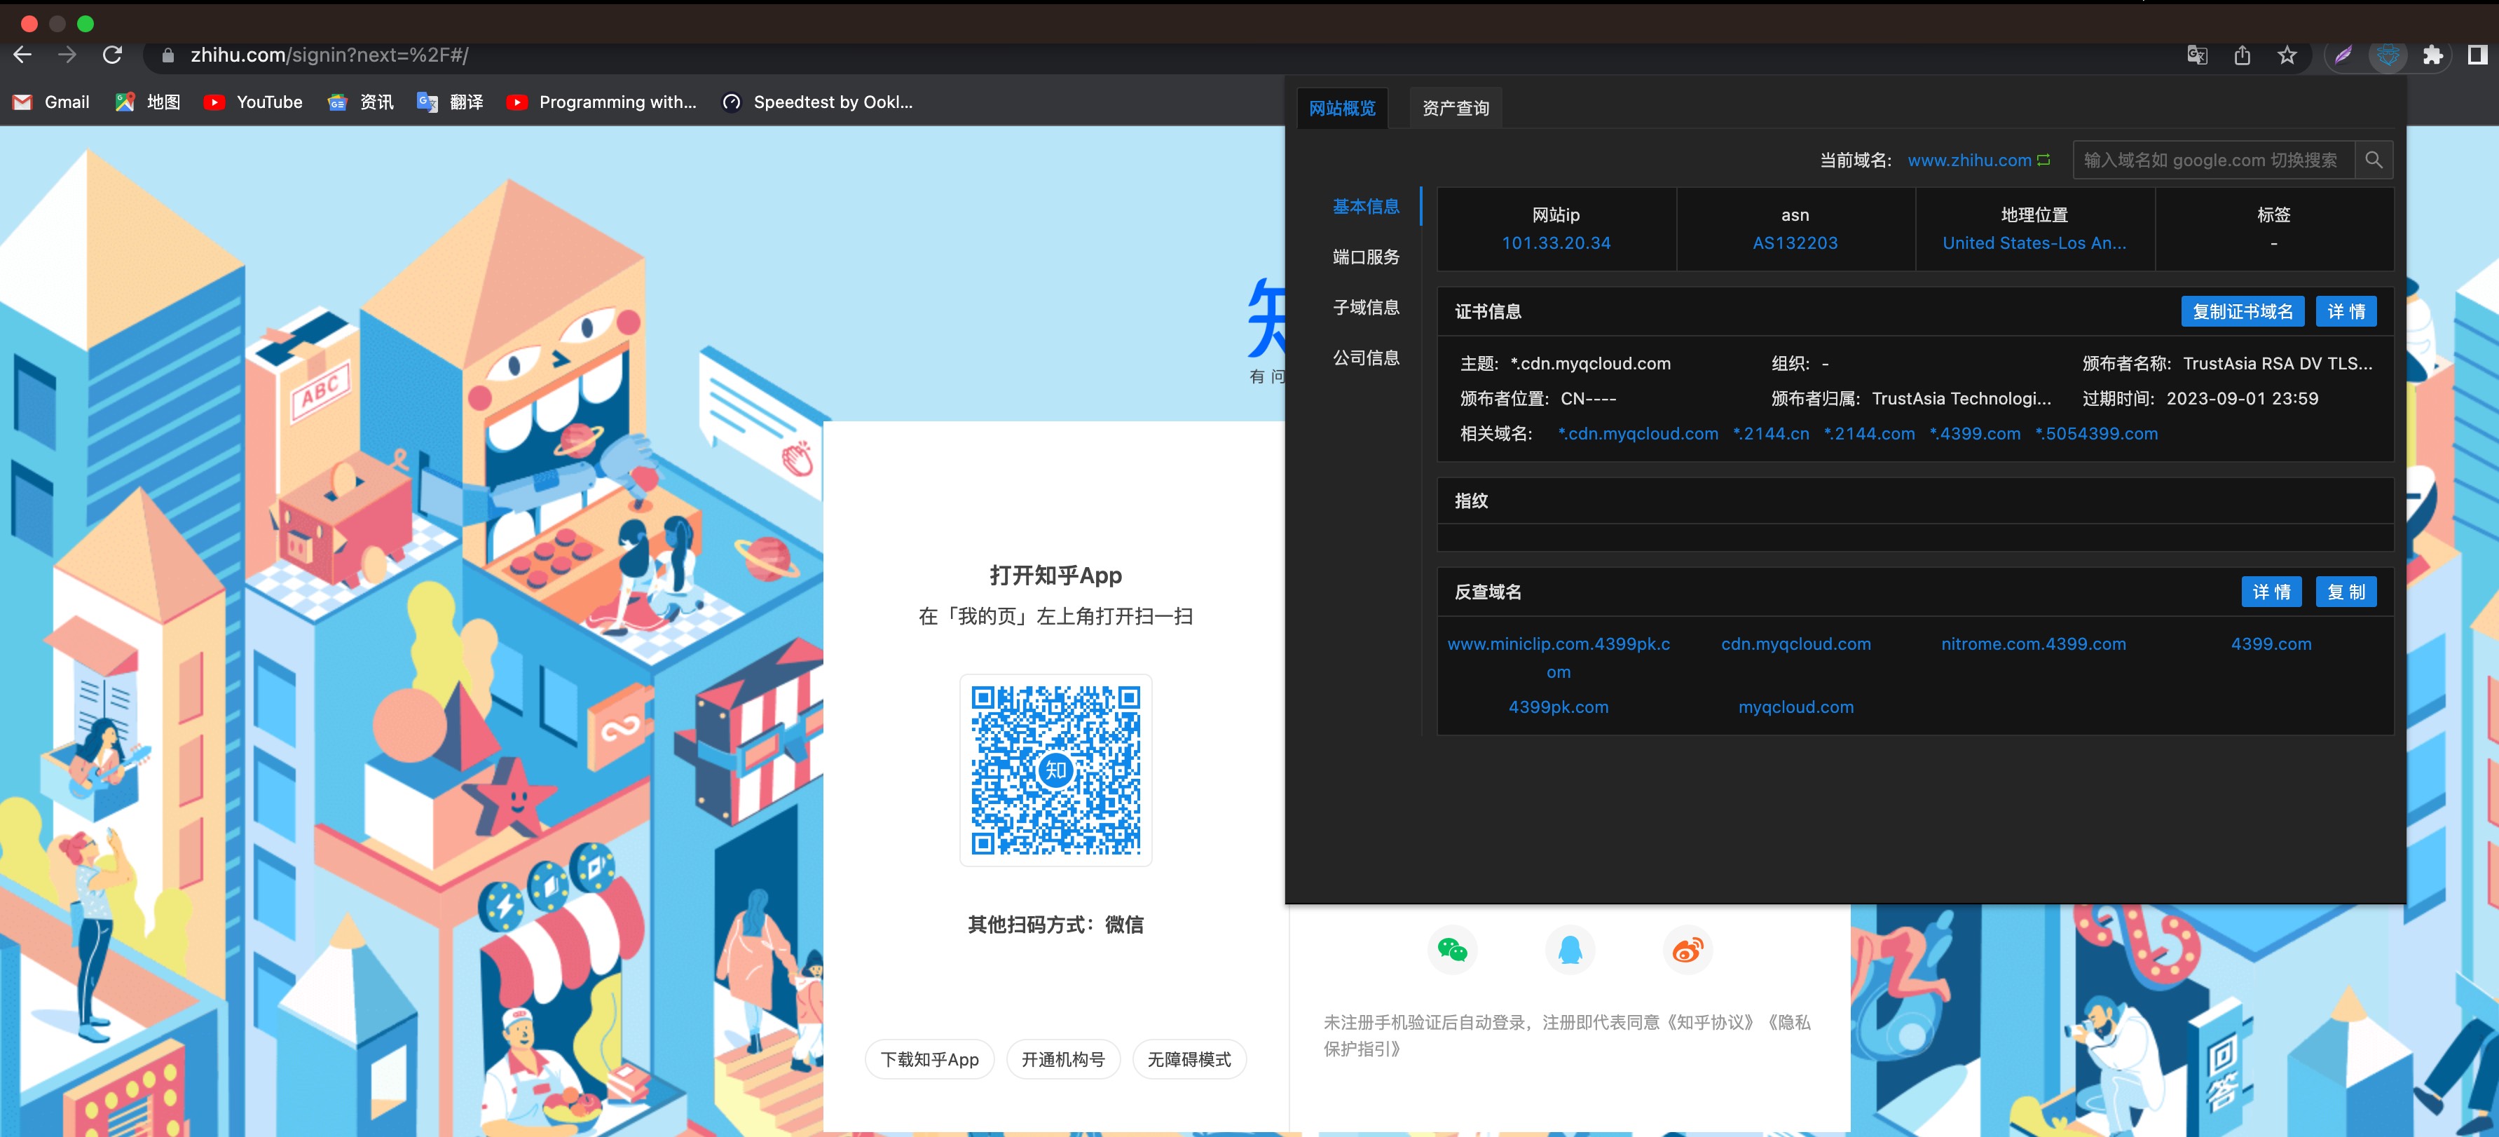Open the YouTube bookmark
The height and width of the screenshot is (1137, 2499).
coord(253,102)
